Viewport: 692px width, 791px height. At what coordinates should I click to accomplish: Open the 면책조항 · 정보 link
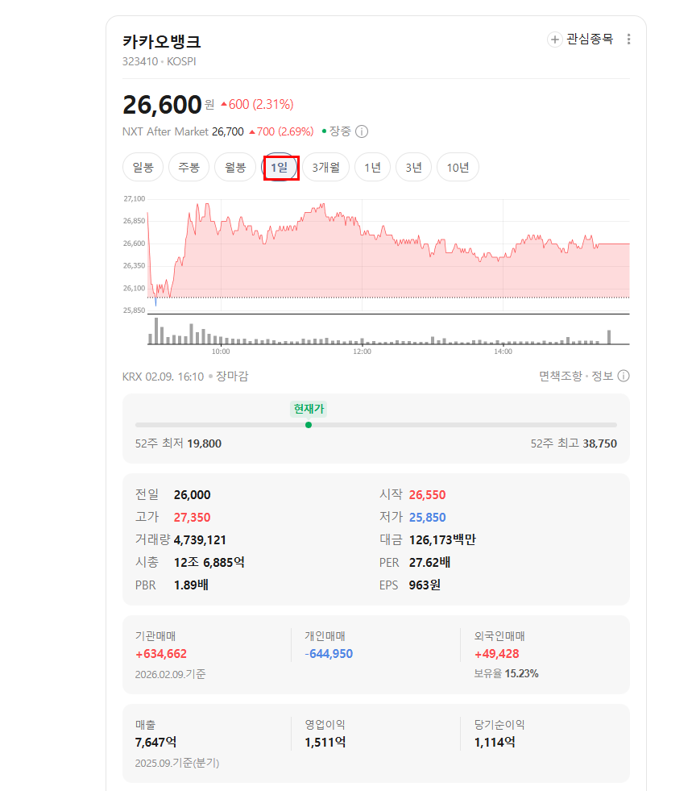(576, 376)
